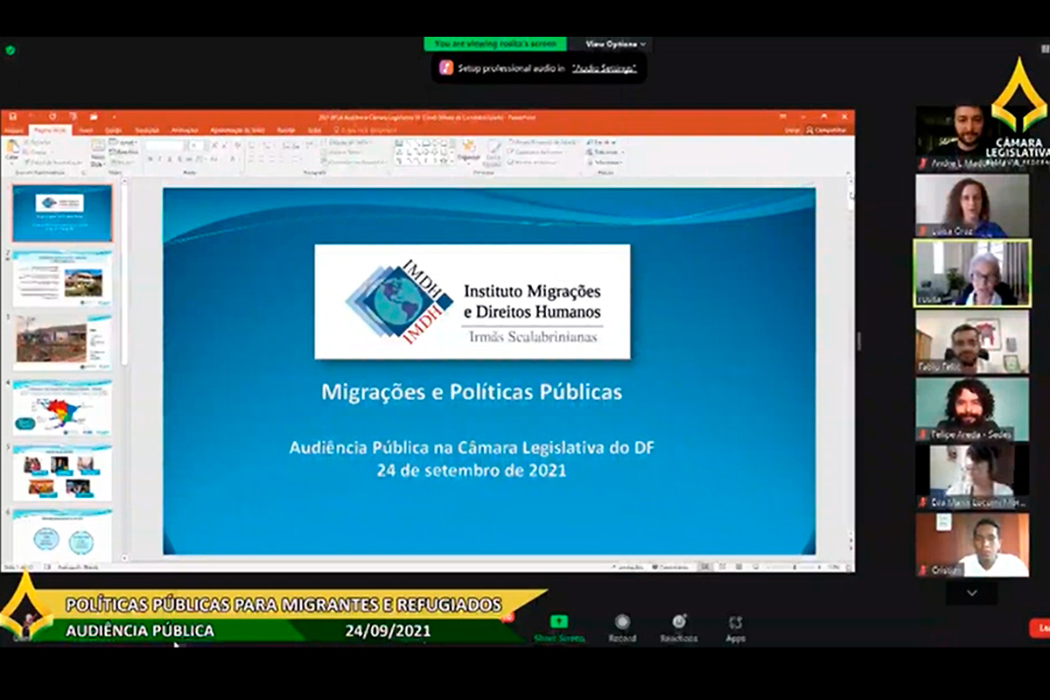The height and width of the screenshot is (700, 1050).
Task: Click the music note audio setup icon
Action: 446,67
